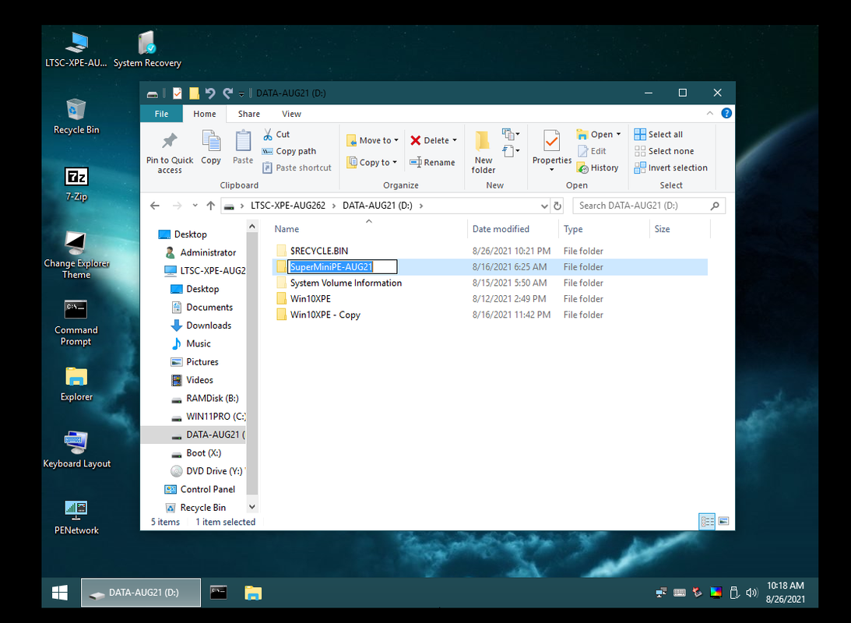Select the Home ribbon tab
Image resolution: width=851 pixels, height=623 pixels.
pos(205,114)
